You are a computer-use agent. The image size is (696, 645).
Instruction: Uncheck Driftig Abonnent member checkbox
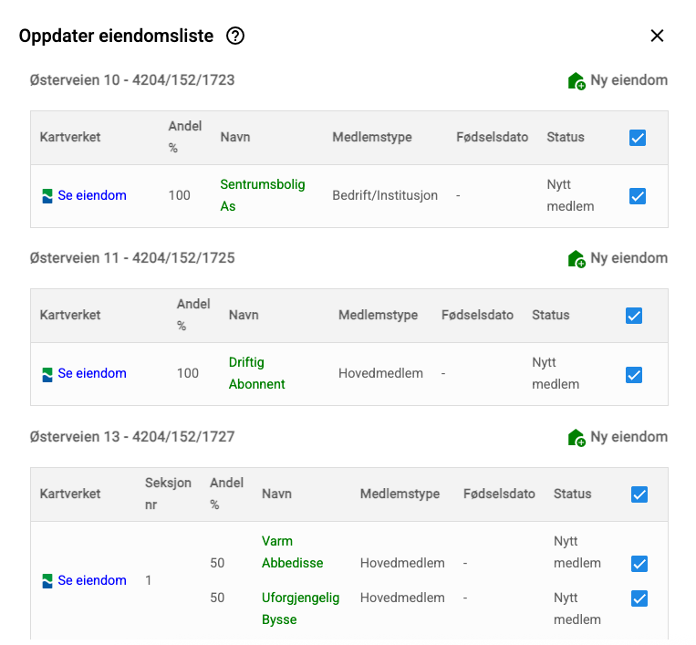click(634, 374)
